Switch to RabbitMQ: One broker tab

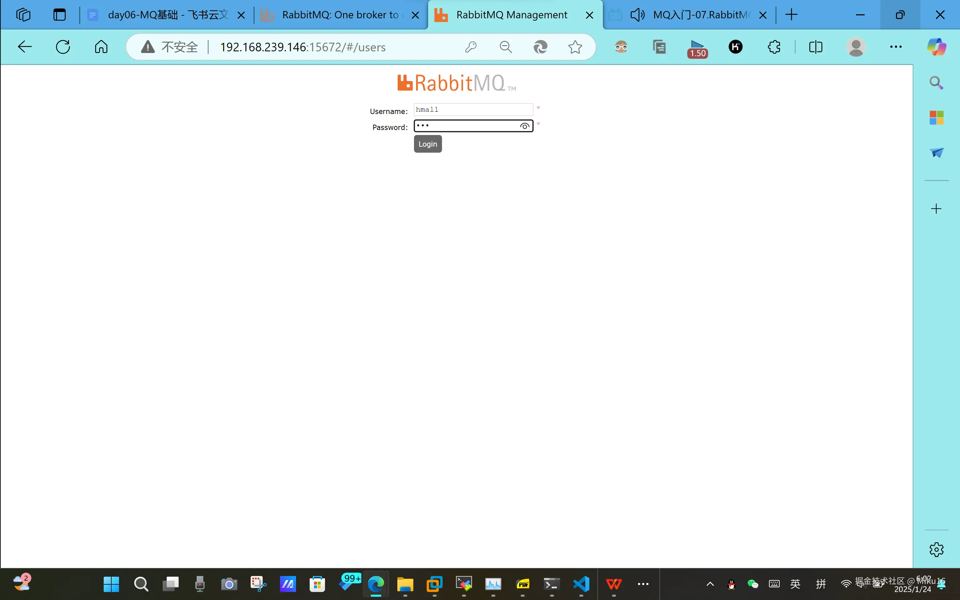[x=340, y=15]
